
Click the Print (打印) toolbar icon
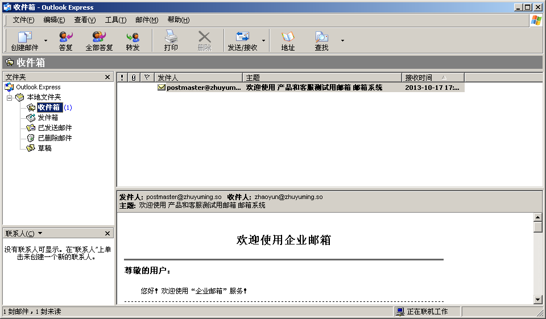coord(171,38)
